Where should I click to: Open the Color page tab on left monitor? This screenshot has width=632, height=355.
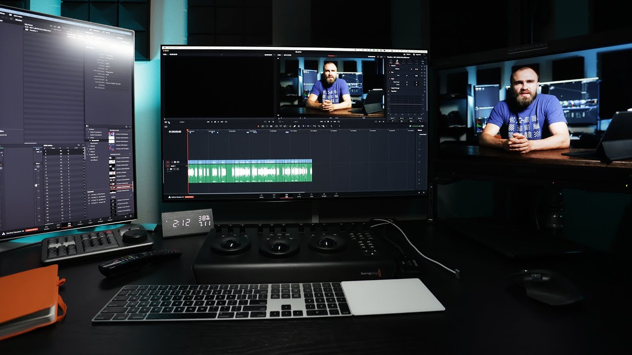90,222
